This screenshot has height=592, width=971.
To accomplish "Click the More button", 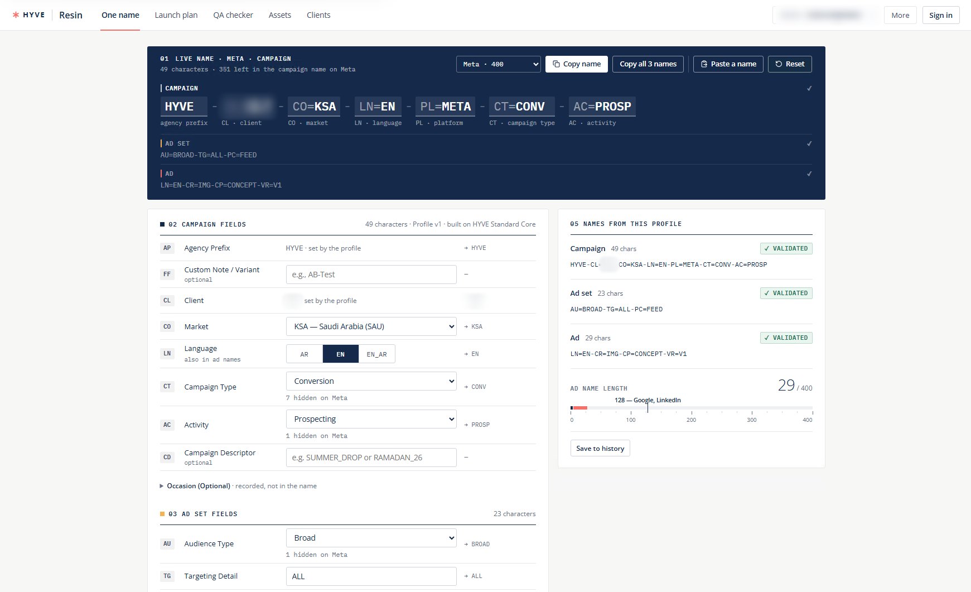I will pos(900,15).
